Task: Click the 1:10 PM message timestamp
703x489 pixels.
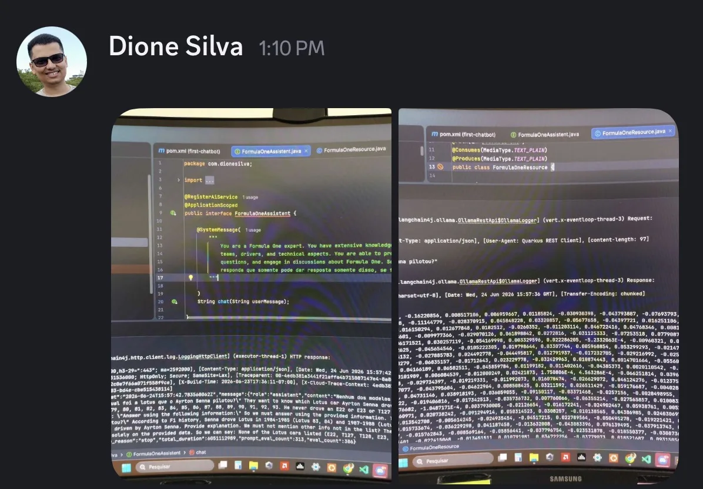Action: pos(292,48)
